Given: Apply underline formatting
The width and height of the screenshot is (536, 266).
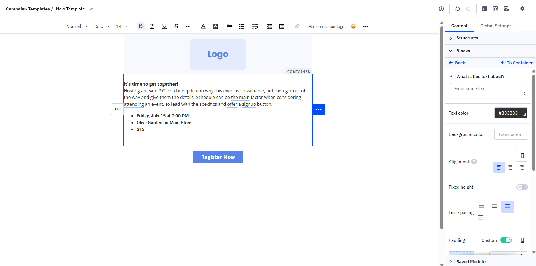Looking at the screenshot, I should (x=164, y=26).
